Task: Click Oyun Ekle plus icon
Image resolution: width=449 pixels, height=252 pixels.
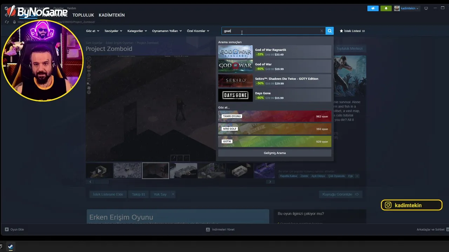Action: tap(7, 230)
